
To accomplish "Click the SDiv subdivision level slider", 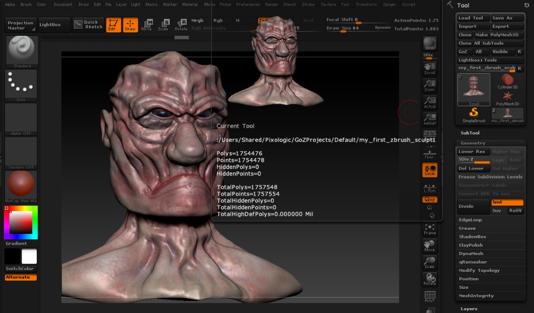I will point(473,160).
